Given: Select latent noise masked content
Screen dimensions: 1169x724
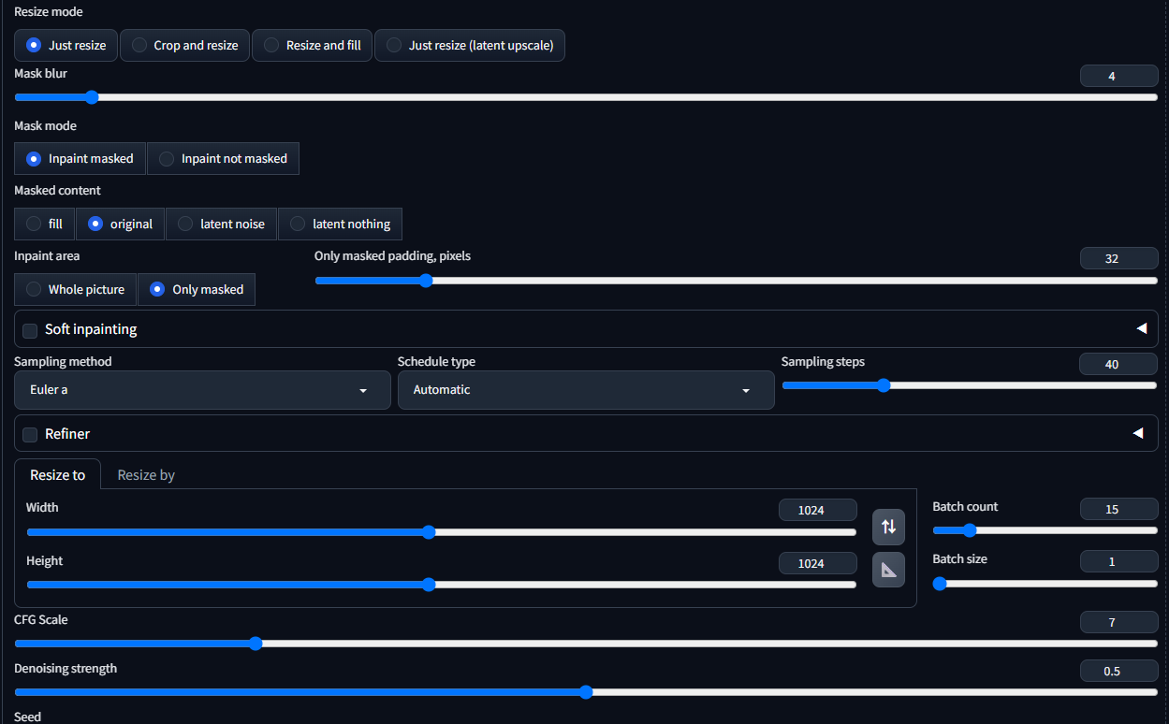Looking at the screenshot, I should pyautogui.click(x=221, y=224).
